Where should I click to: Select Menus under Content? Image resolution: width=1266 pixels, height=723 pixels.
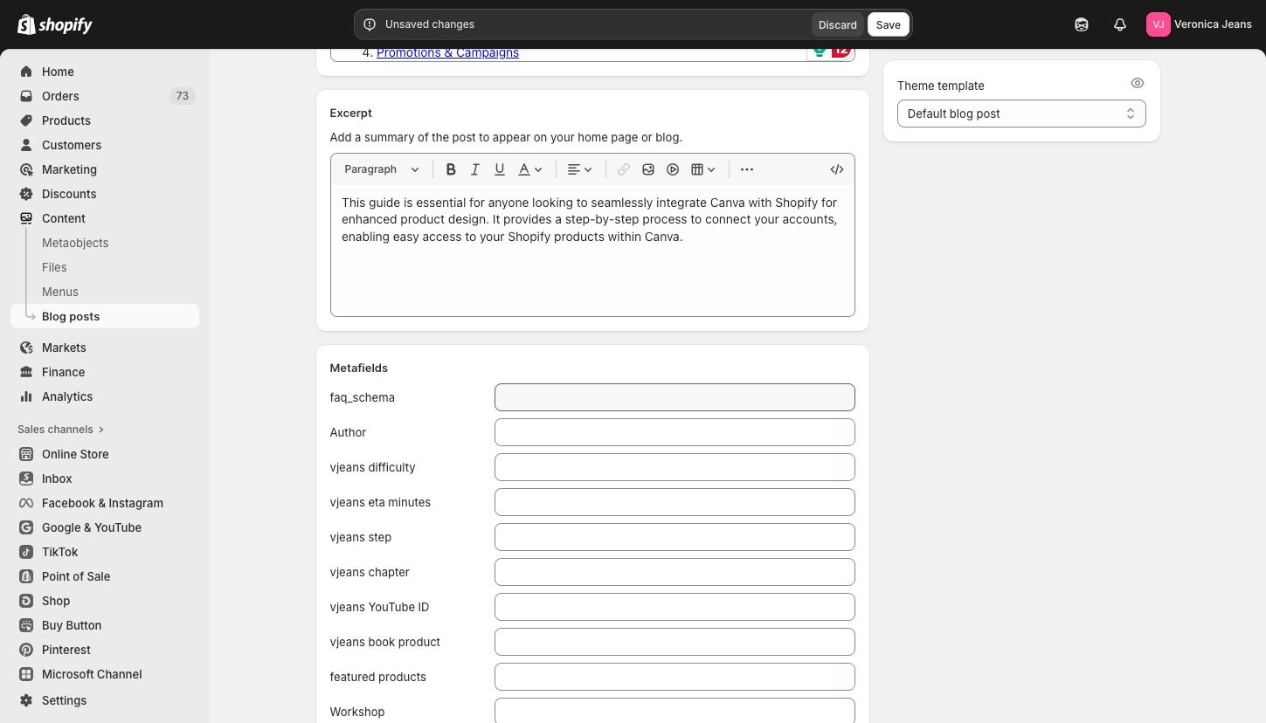pyautogui.click(x=60, y=292)
